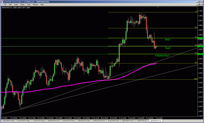The width and height of the screenshot is (204, 123).
Task: Select the Fibonacci 100.0 level label
Action: [x=196, y=79]
